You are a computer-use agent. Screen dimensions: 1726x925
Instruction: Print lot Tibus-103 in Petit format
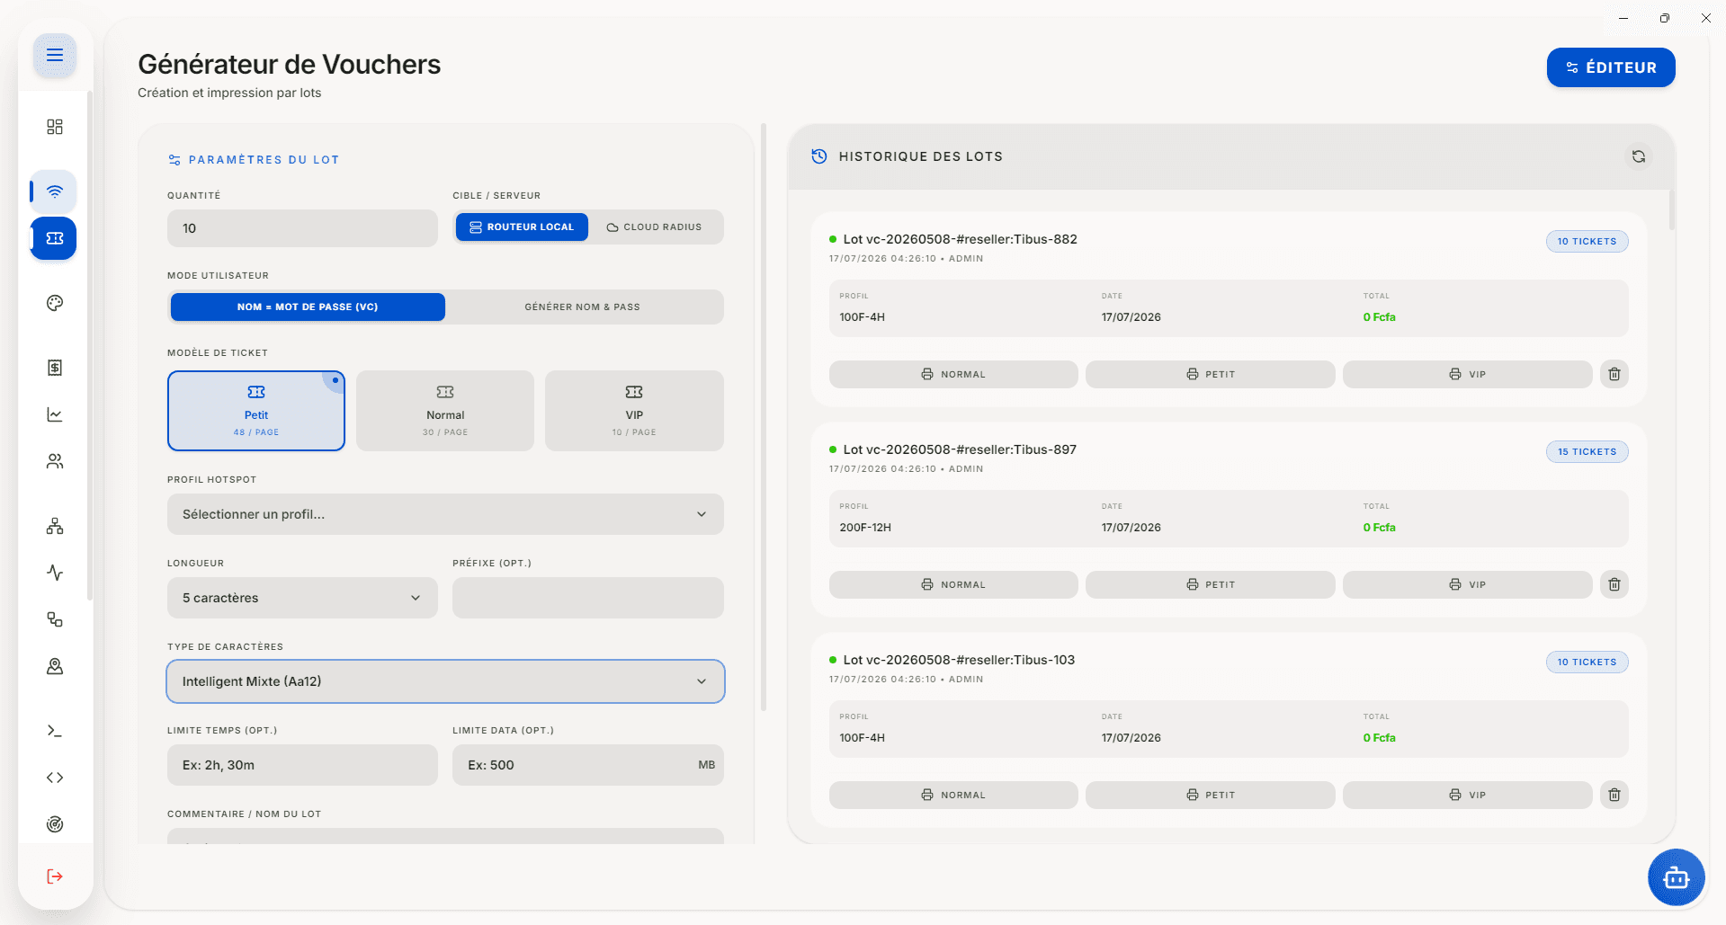point(1211,795)
